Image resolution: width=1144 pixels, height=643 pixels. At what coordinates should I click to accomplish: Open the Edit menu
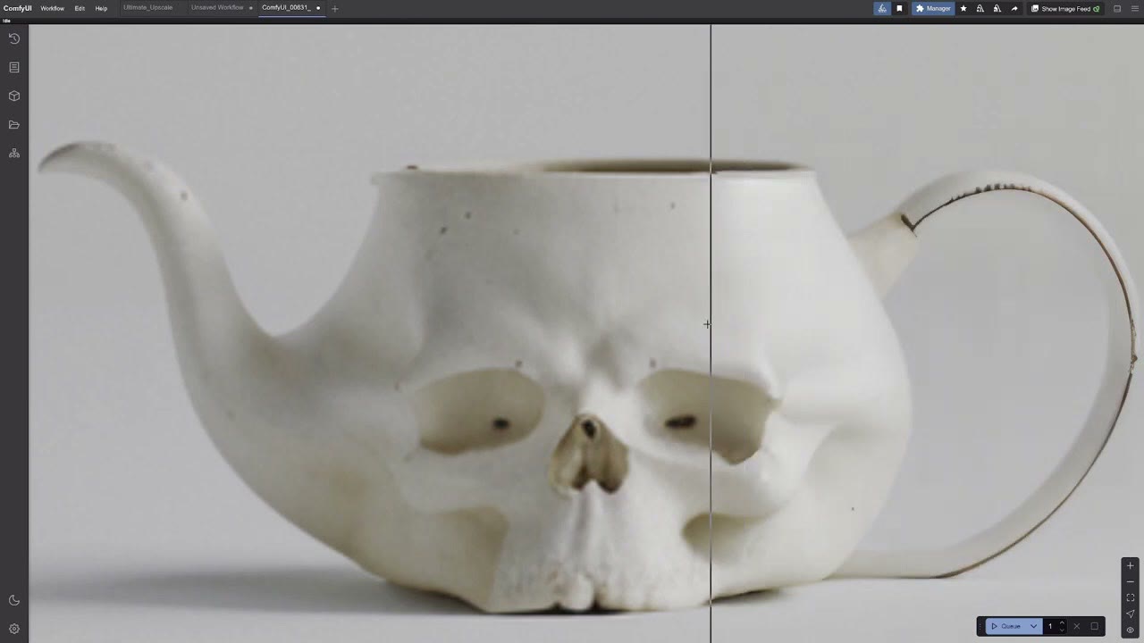80,8
